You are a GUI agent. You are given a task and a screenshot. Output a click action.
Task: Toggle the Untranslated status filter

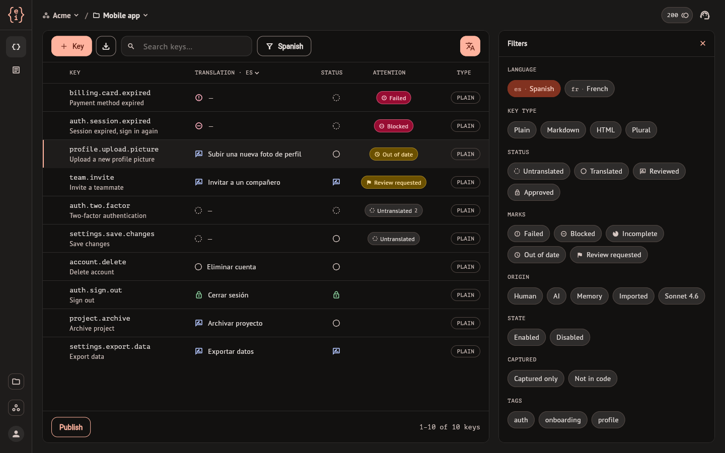539,171
